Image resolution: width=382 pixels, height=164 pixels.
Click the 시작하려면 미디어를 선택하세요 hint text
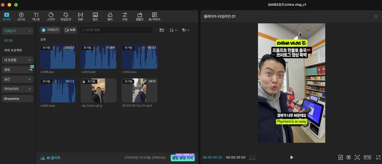tap(145, 158)
